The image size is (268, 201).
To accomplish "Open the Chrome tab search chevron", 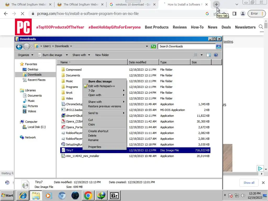I will click(x=237, y=4).
